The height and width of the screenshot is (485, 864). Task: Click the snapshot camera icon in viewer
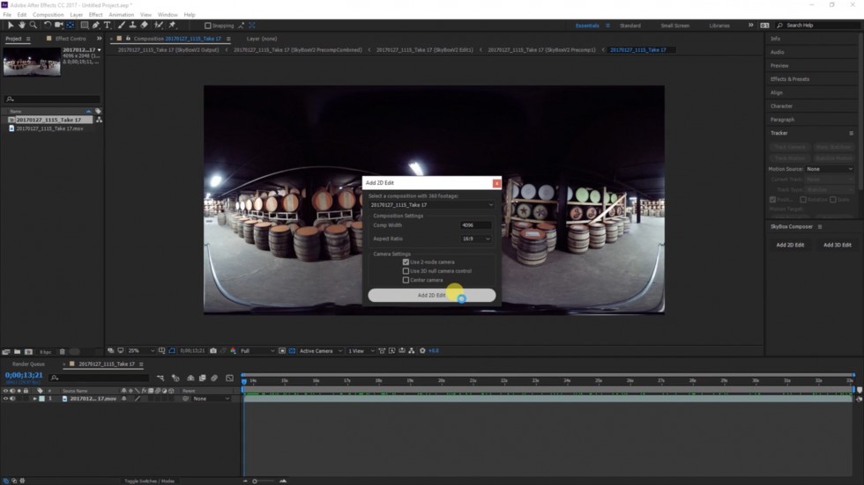pos(213,350)
